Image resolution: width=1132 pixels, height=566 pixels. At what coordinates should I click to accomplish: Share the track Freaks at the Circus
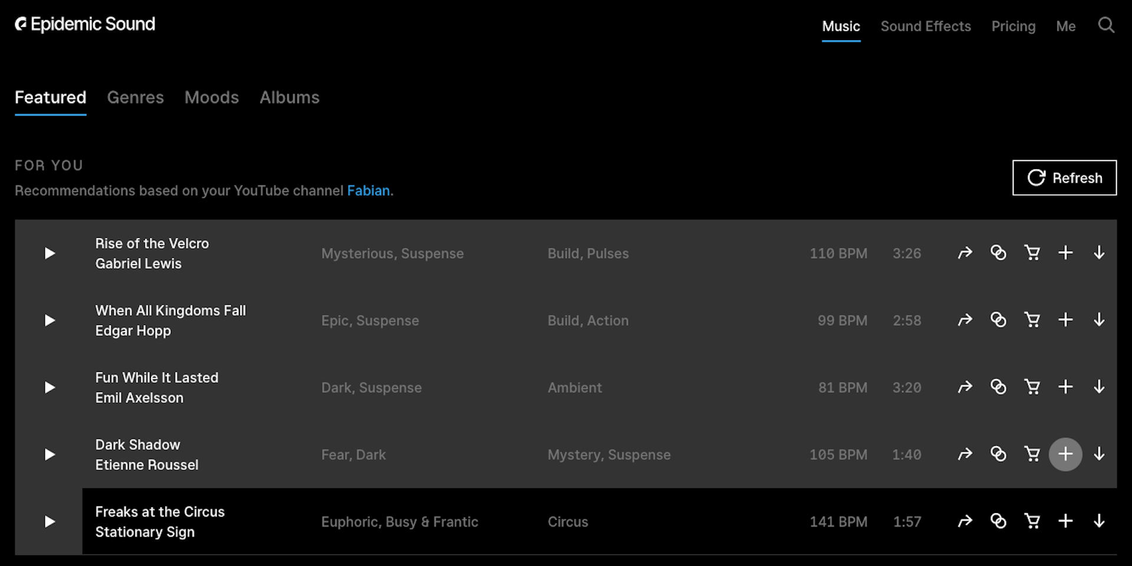[965, 521]
